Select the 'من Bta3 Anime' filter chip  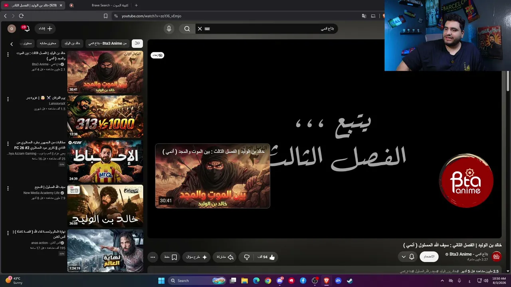(x=107, y=43)
